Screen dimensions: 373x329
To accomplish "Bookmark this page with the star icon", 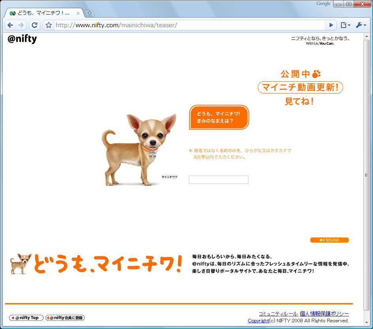I will click(49, 25).
